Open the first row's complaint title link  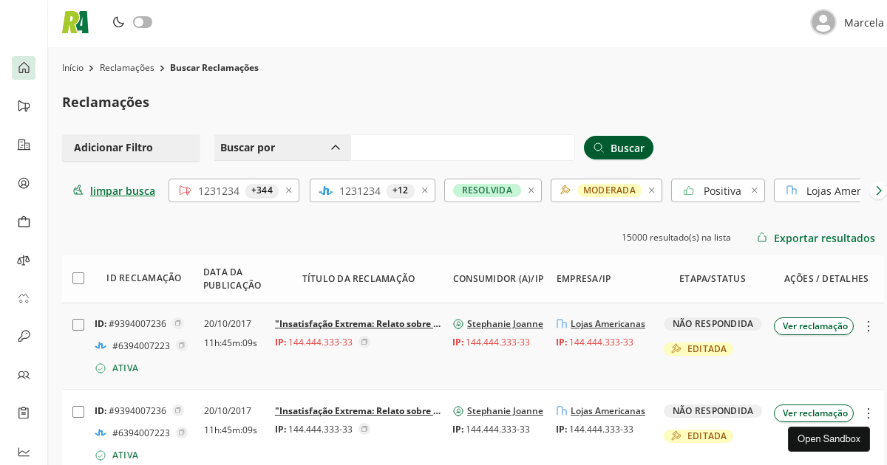tap(358, 324)
